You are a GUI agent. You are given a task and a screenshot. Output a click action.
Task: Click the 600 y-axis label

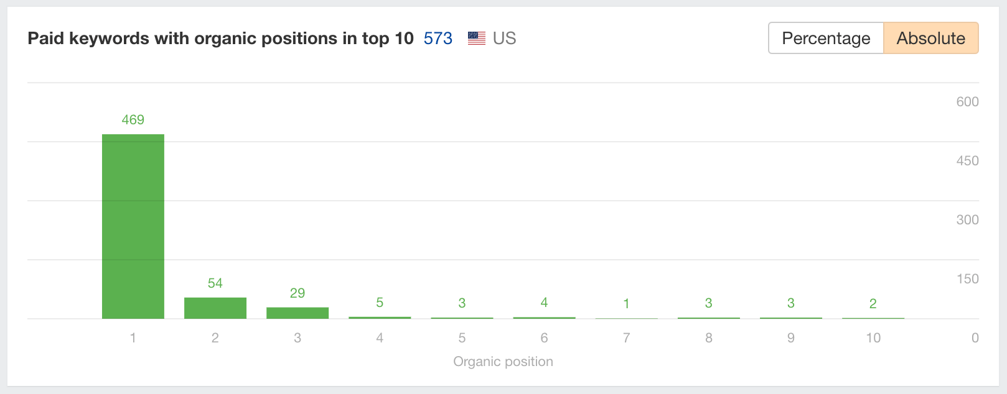pos(967,102)
